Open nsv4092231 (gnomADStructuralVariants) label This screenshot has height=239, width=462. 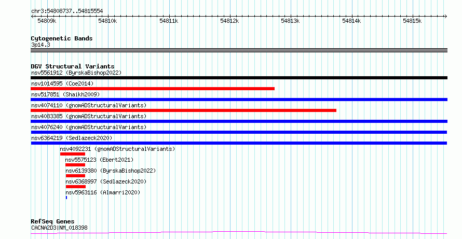pyautogui.click(x=117, y=149)
